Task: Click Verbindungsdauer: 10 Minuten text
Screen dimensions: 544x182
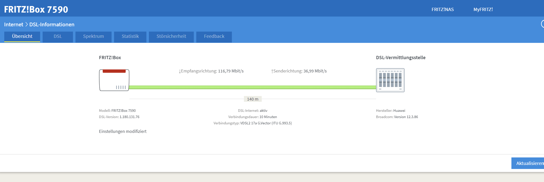Action: coord(252,117)
